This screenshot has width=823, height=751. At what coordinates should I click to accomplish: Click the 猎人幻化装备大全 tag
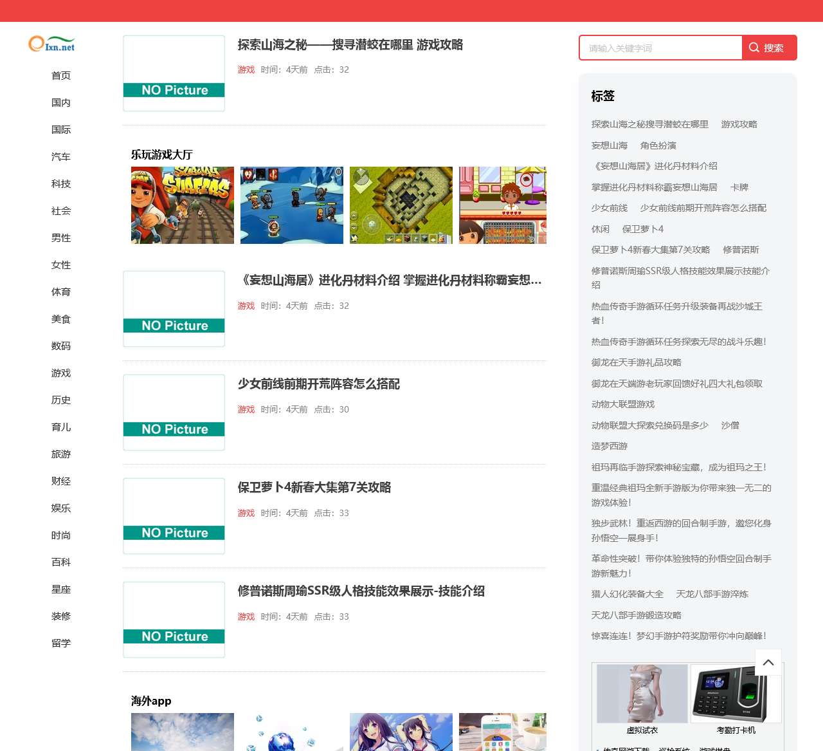pos(628,594)
